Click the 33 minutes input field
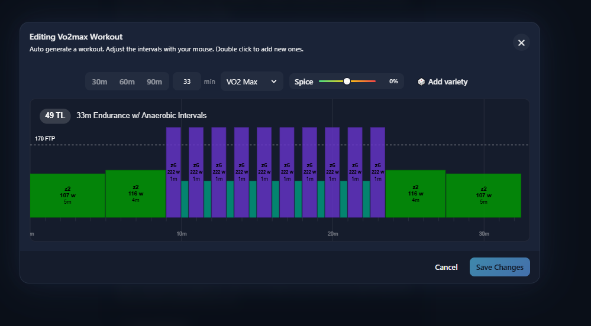The width and height of the screenshot is (591, 326). [x=187, y=81]
